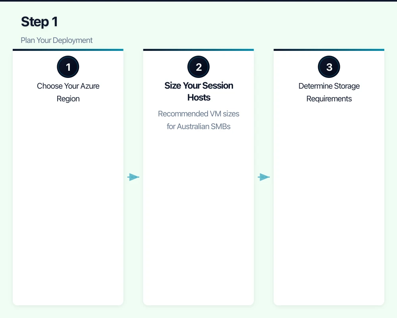The height and width of the screenshot is (318, 397).
Task: Click the number 2 step badge
Action: tap(198, 67)
